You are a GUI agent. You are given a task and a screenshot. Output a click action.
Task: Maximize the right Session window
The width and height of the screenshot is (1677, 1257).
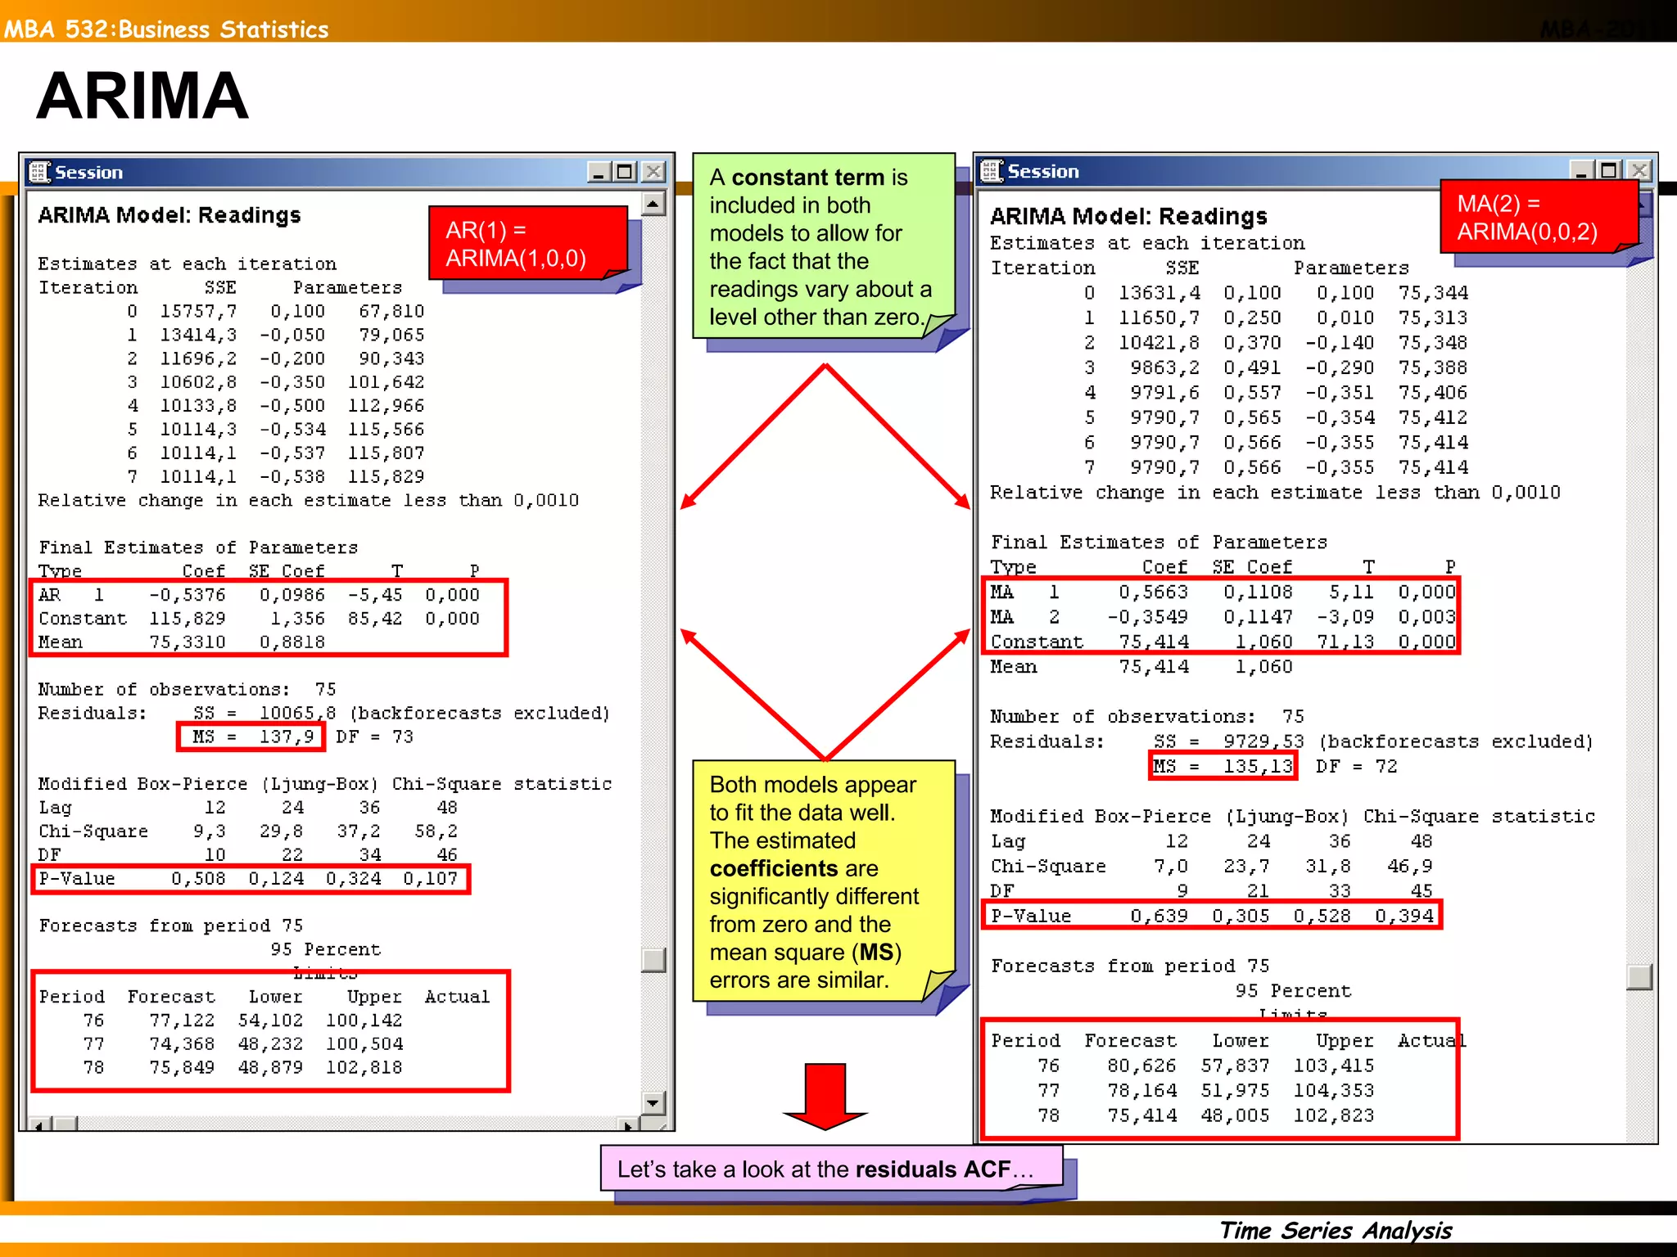pos(1610,170)
